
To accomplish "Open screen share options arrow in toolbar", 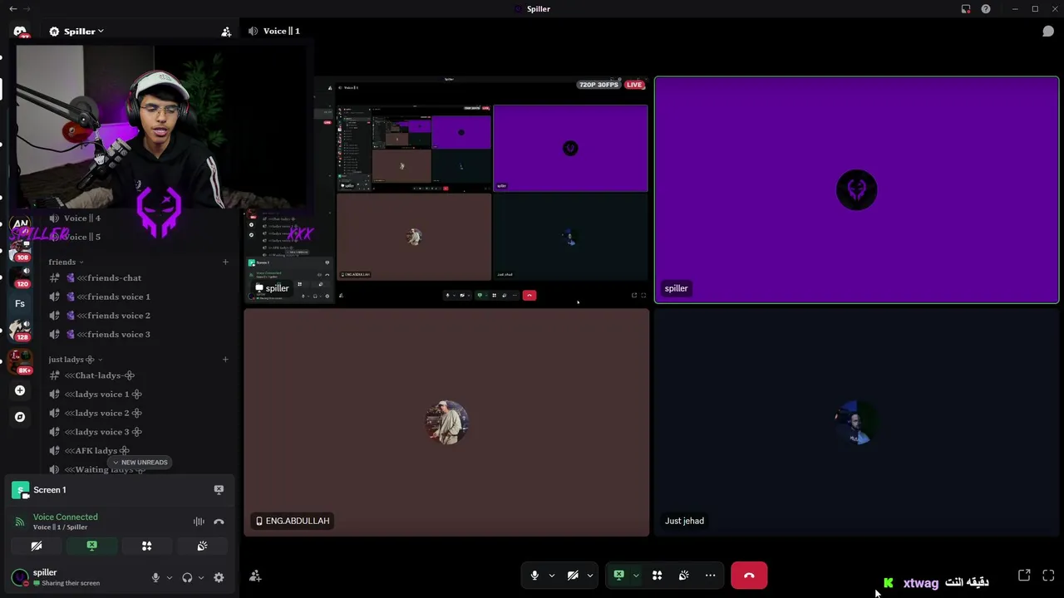I will tap(635, 575).
